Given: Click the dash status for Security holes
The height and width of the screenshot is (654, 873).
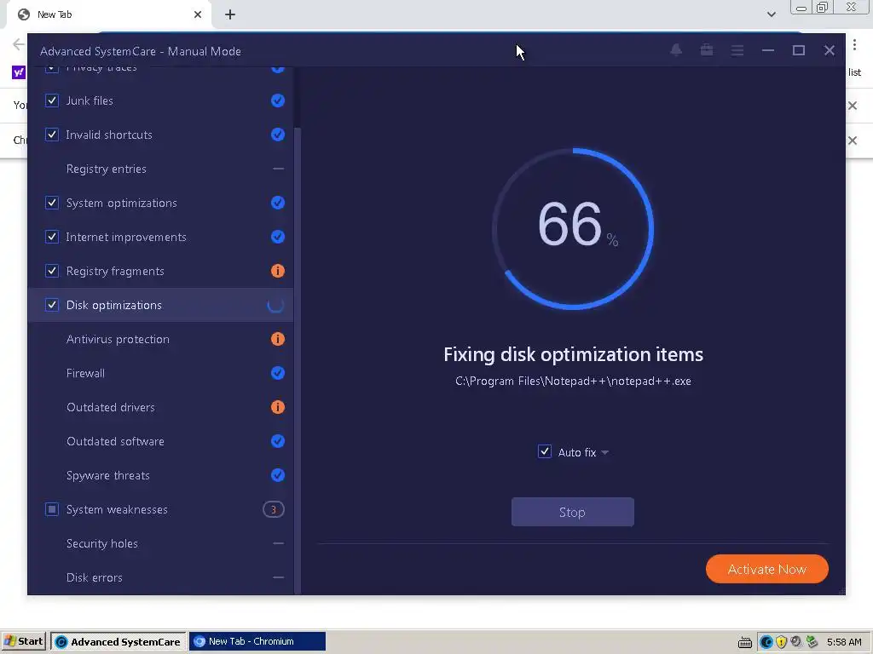Looking at the screenshot, I should click(279, 543).
